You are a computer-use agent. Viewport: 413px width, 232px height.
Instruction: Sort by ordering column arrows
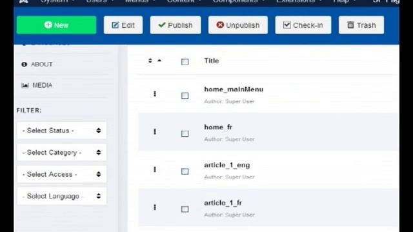[150, 61]
